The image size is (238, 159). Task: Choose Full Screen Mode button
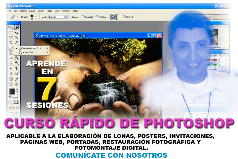pyautogui.click(x=17, y=108)
